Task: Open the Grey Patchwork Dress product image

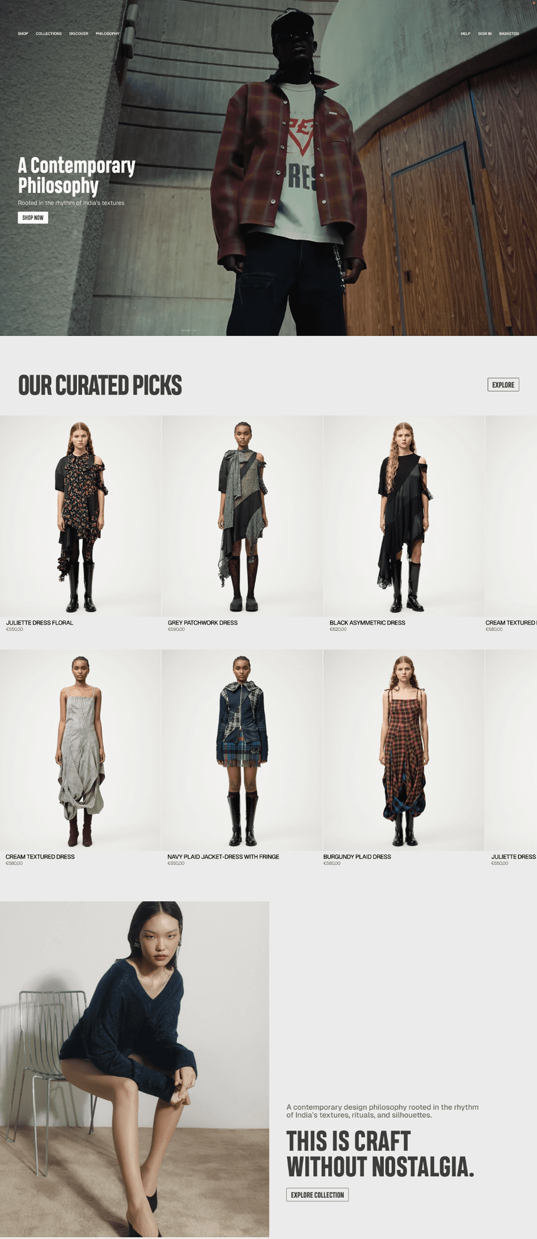Action: pyautogui.click(x=242, y=516)
